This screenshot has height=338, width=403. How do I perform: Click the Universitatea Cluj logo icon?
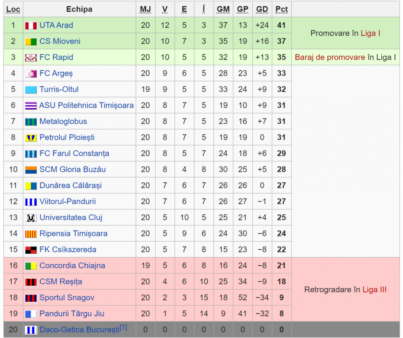pyautogui.click(x=31, y=218)
